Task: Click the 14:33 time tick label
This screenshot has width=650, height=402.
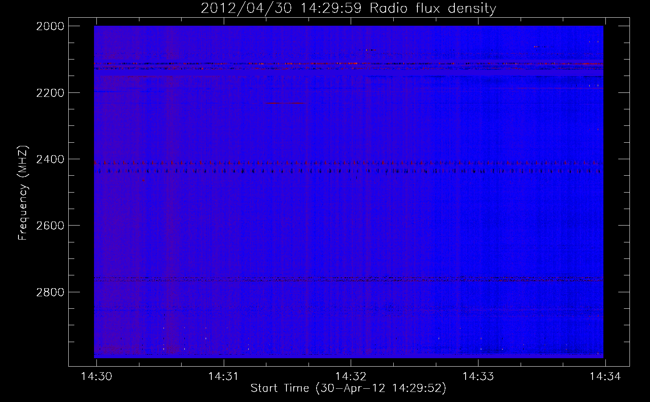Action: [x=478, y=377]
